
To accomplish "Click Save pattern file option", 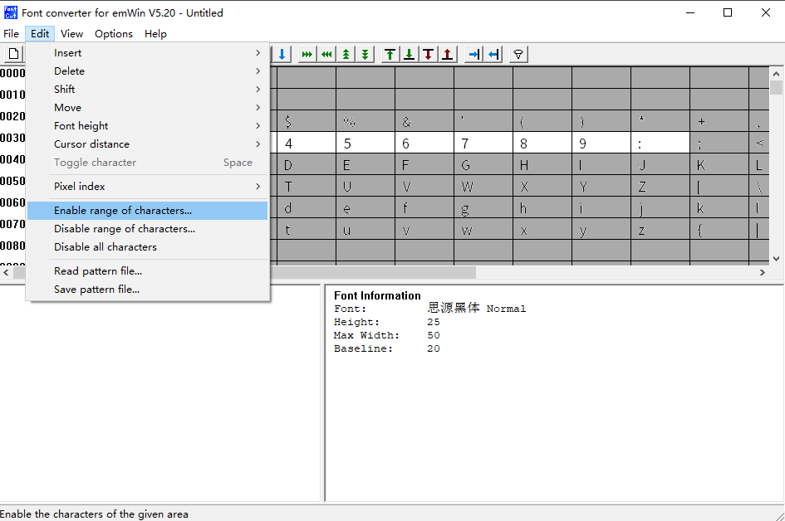I will coord(96,290).
